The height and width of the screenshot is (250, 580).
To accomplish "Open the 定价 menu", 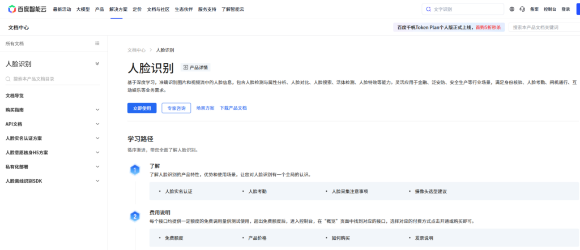I will [137, 9].
